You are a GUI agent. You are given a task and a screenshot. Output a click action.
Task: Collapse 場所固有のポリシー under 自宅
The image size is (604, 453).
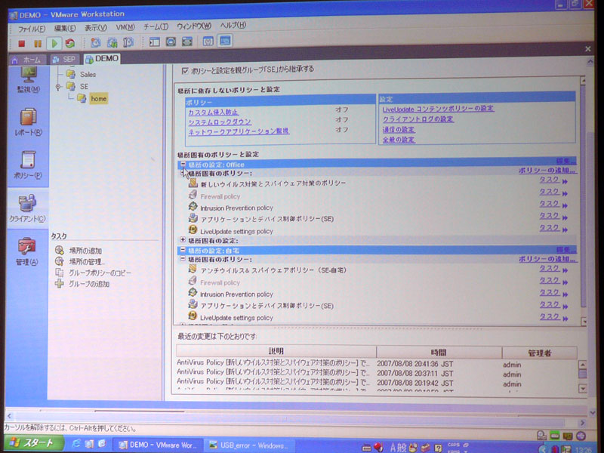pos(183,259)
